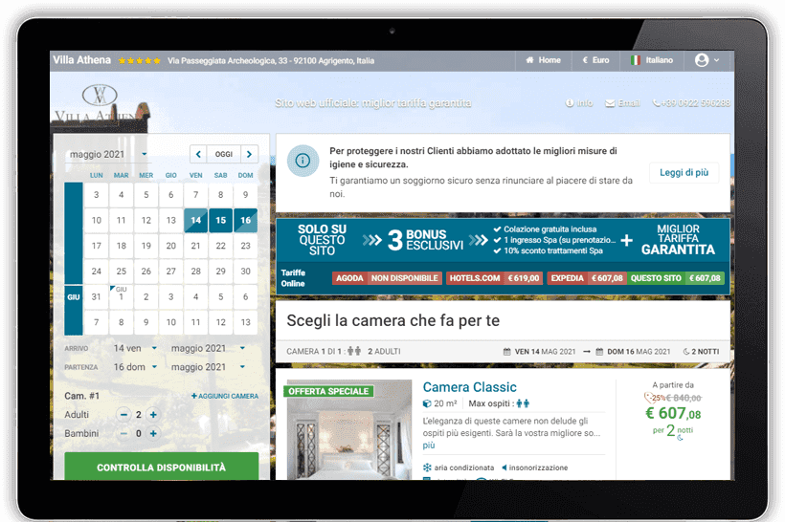Click the check-out calendar icon Dom 16 Mag
Screen dimensions: 785x522
[x=599, y=352]
